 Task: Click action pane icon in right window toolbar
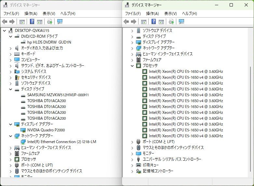point(161,21)
